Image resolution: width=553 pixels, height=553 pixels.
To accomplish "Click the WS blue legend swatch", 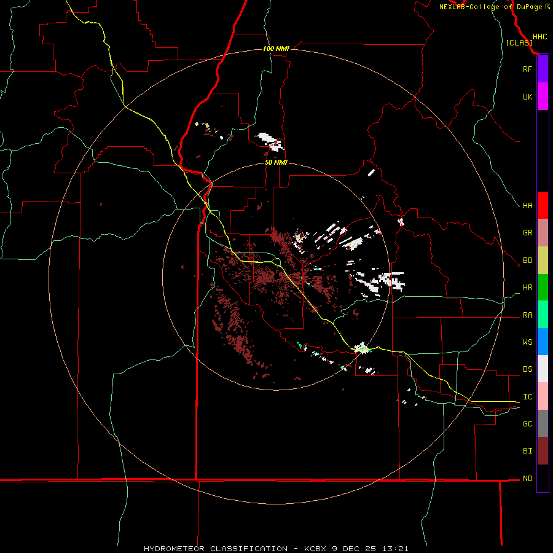I will point(543,342).
